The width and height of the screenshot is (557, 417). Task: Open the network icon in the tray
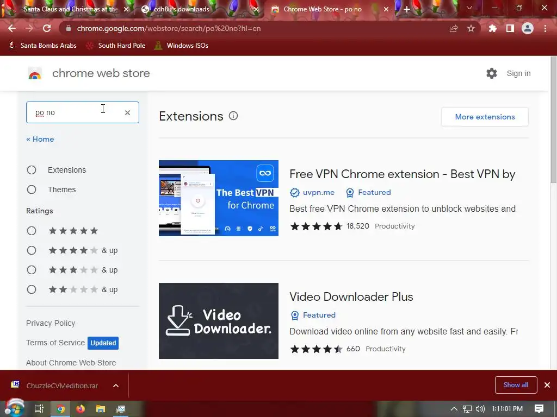point(467,409)
